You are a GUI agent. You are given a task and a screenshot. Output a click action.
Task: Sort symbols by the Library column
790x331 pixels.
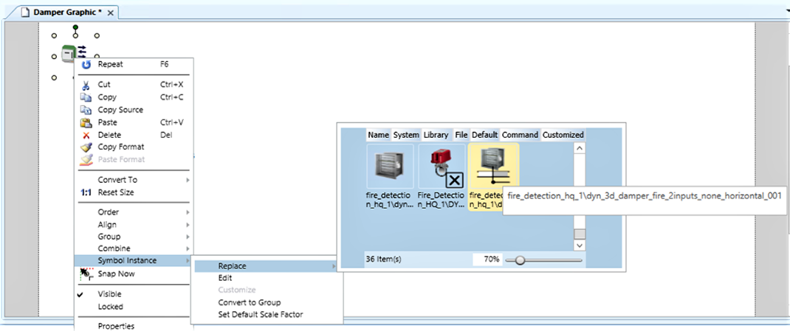(x=436, y=135)
